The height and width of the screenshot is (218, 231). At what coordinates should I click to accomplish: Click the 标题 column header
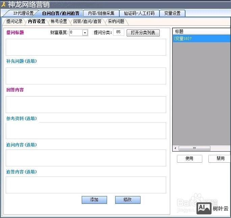(x=202, y=31)
